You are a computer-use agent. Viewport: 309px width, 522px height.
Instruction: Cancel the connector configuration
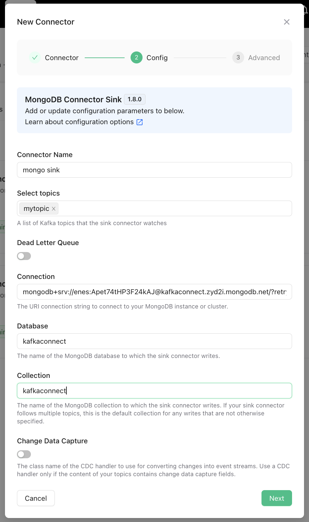36,498
